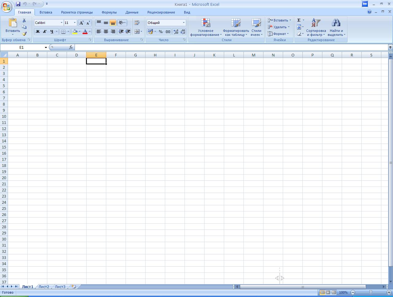Open the Вставка ribbon tab
393x297 pixels.
[46, 12]
